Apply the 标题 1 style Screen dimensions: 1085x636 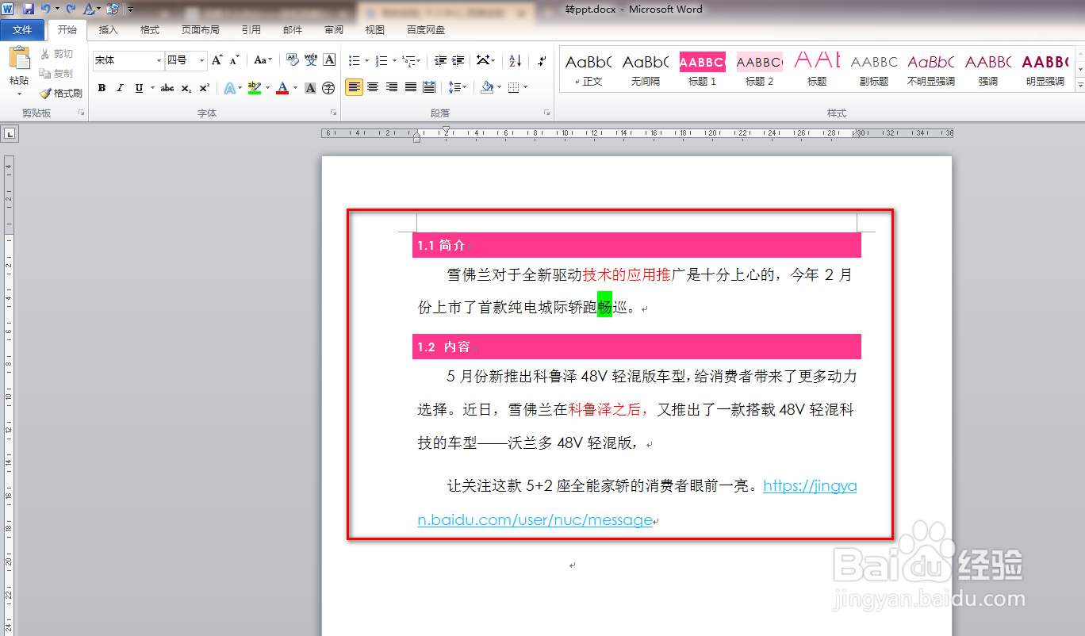701,70
